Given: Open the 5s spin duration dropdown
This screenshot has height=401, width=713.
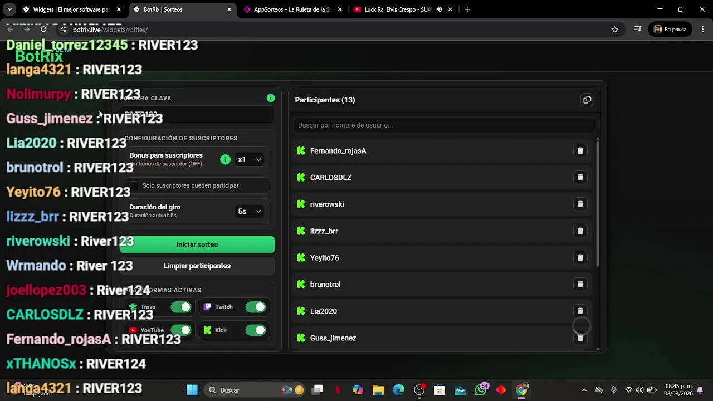Looking at the screenshot, I should pyautogui.click(x=249, y=212).
